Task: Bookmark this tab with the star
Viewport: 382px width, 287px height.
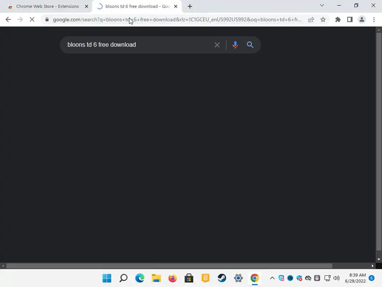Action: [323, 19]
